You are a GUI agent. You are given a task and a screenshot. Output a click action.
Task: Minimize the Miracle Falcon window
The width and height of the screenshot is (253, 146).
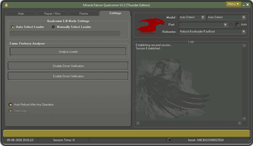tap(244, 5)
